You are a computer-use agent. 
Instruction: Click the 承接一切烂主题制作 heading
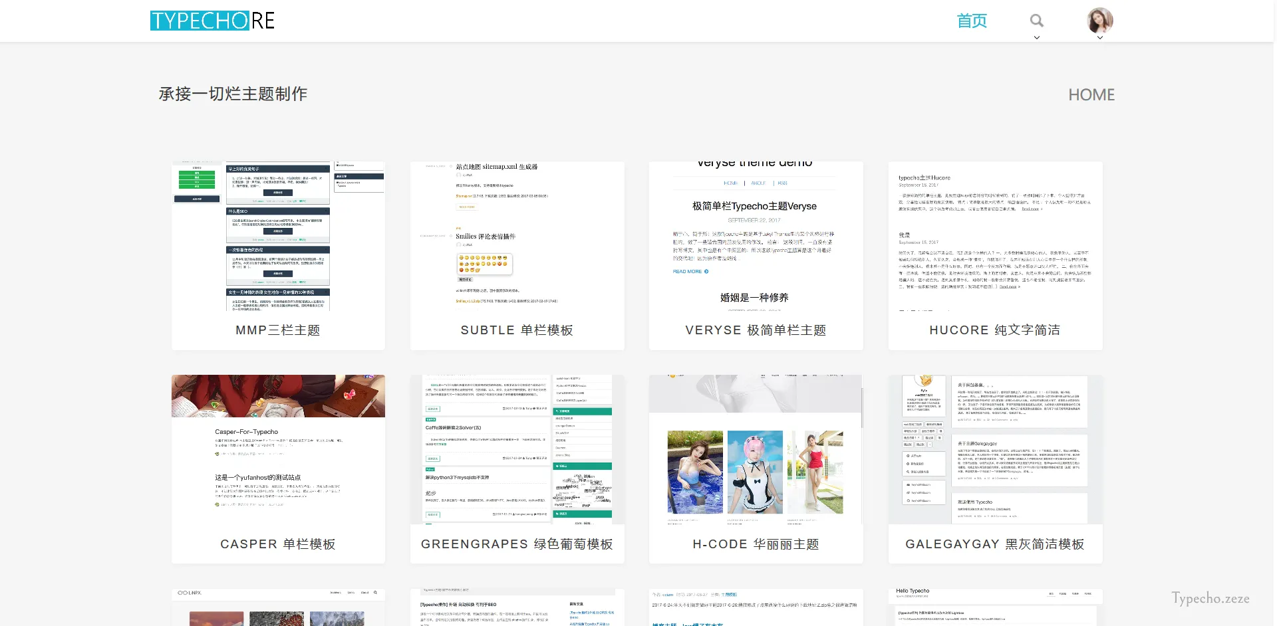point(233,94)
